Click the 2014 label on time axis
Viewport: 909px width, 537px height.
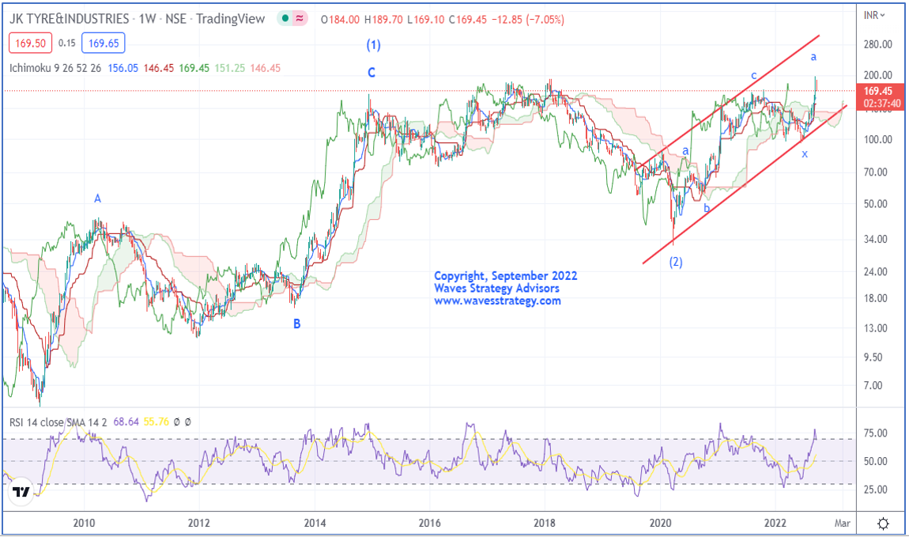click(x=315, y=523)
